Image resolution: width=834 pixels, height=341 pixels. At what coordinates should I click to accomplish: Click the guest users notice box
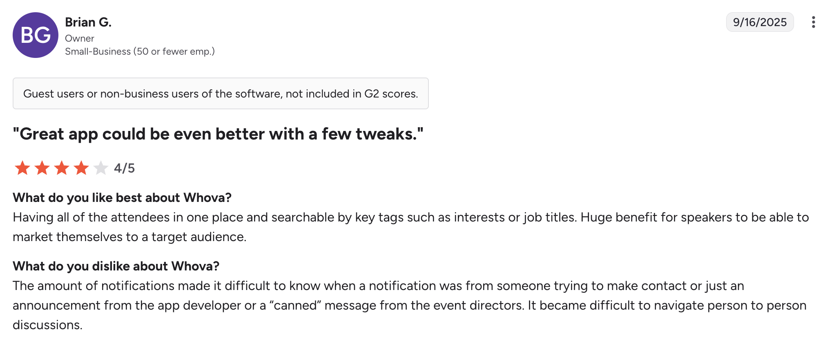[x=221, y=93]
